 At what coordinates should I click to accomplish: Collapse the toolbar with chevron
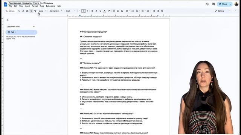(x=235, y=11)
